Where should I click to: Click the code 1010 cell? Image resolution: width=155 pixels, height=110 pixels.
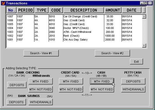(52, 40)
